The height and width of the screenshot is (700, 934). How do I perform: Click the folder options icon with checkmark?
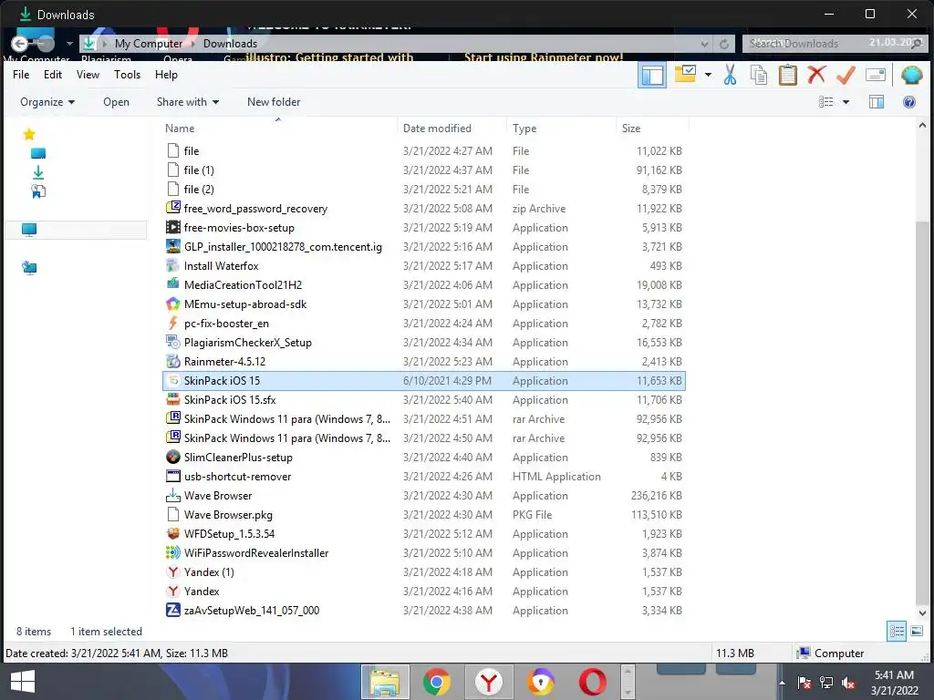[x=685, y=74]
